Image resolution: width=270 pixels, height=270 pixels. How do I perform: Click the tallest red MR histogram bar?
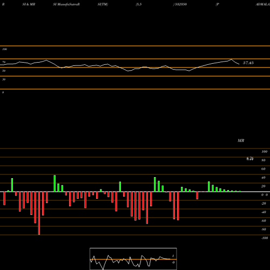pyautogui.click(x=39, y=213)
